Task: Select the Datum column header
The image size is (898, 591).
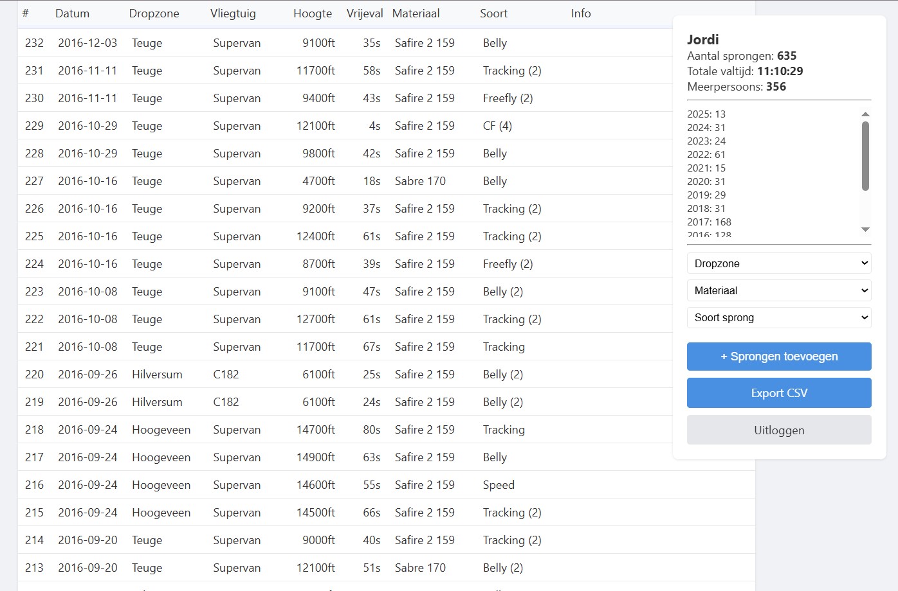Action: click(x=72, y=13)
